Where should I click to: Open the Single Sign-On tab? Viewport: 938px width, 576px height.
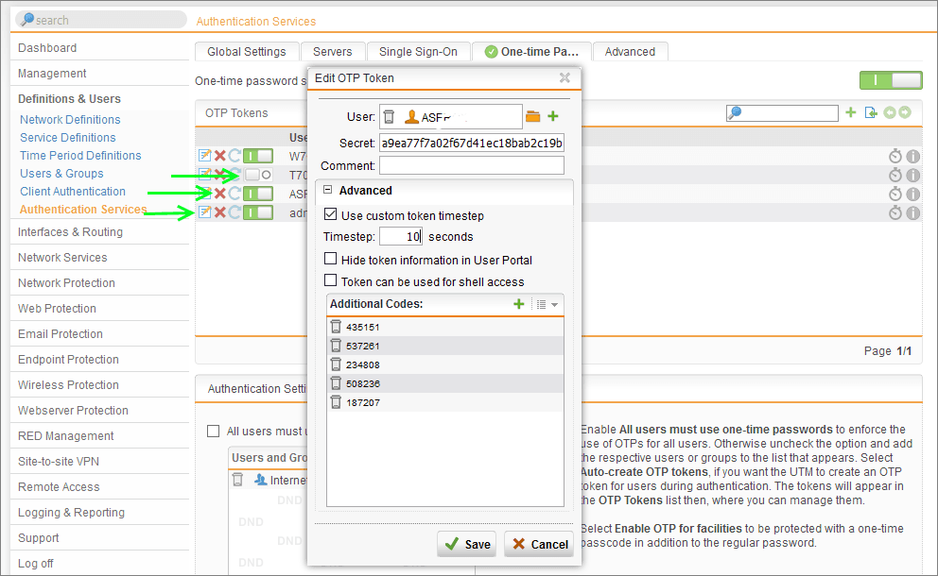(x=418, y=51)
